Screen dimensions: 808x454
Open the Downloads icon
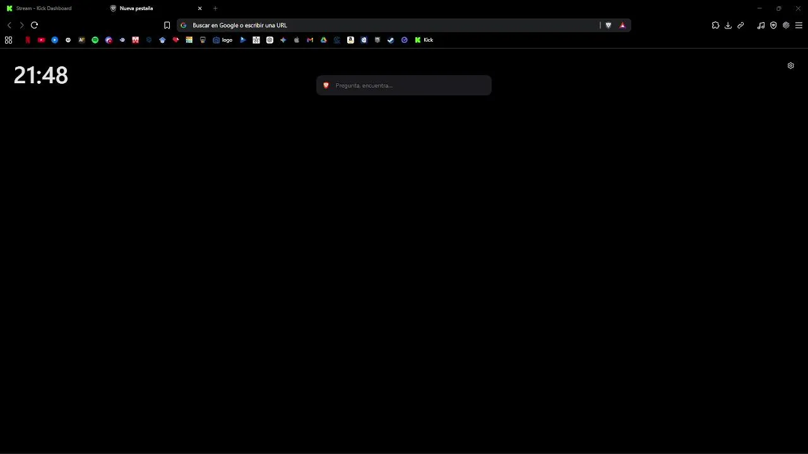point(728,25)
